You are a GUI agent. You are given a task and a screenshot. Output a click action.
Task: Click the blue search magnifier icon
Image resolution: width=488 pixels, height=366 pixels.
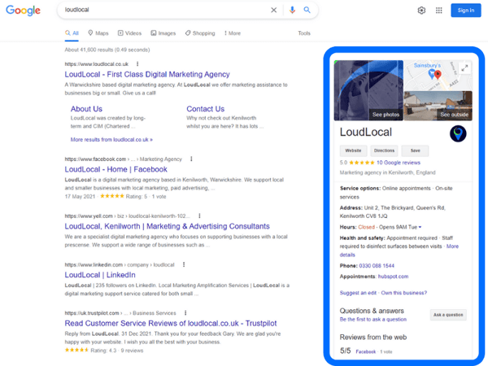pyautogui.click(x=307, y=10)
